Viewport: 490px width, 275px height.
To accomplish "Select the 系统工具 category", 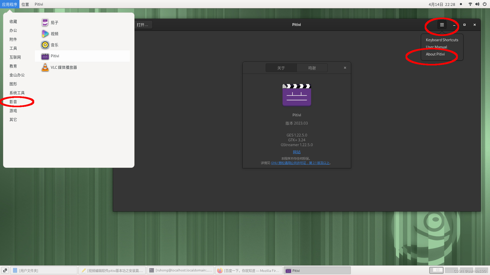I will pos(17,93).
